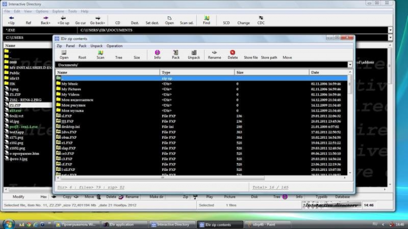Click the red Delete icon in zip toolbar
This screenshot has height=229, width=408.
(232, 53)
